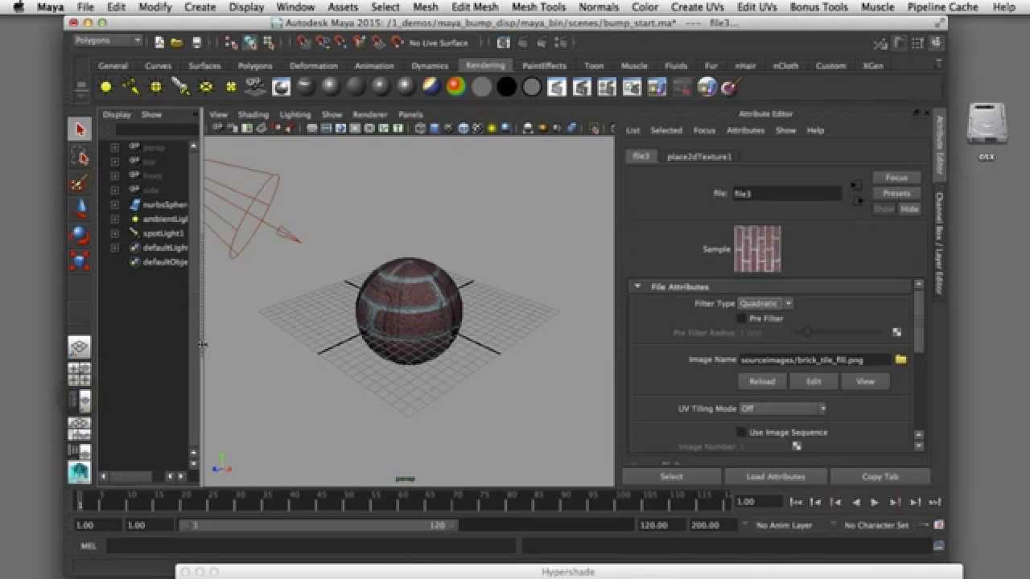This screenshot has width=1030, height=579.
Task: Expand the spotLight1 node in Outliner
Action: coord(114,233)
